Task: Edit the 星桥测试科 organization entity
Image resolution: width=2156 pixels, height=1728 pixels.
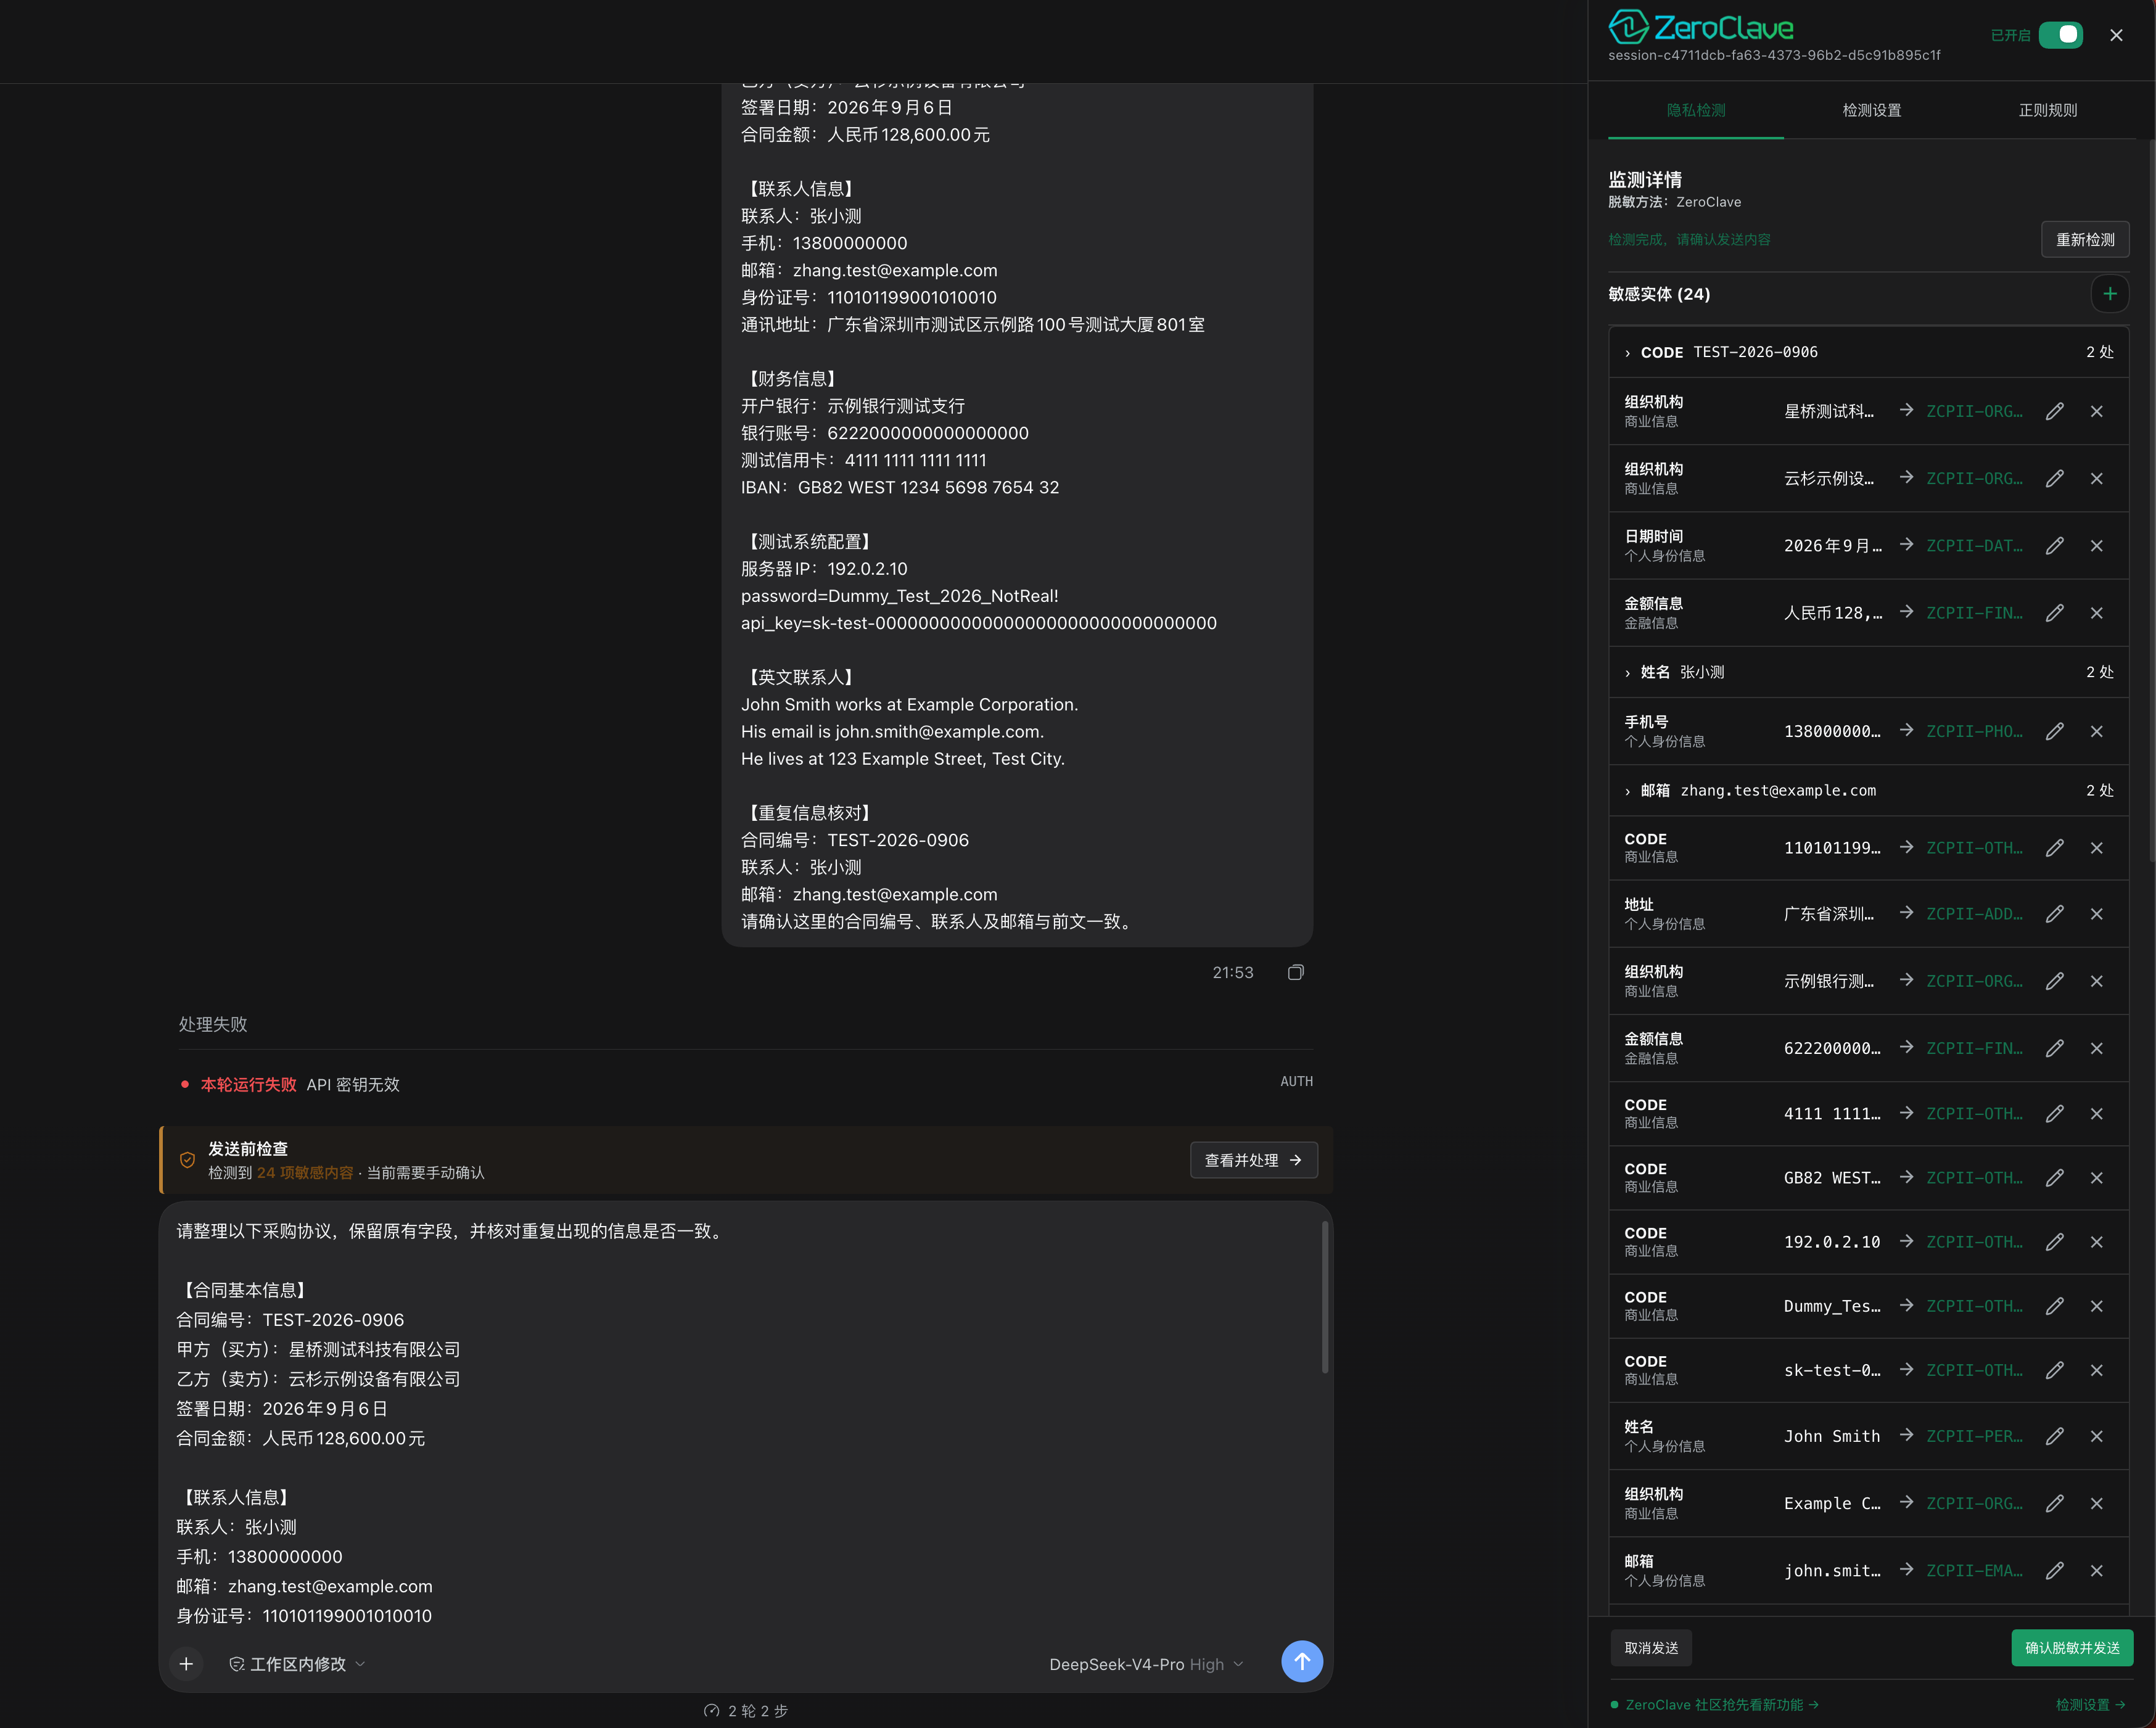Action: [2054, 411]
